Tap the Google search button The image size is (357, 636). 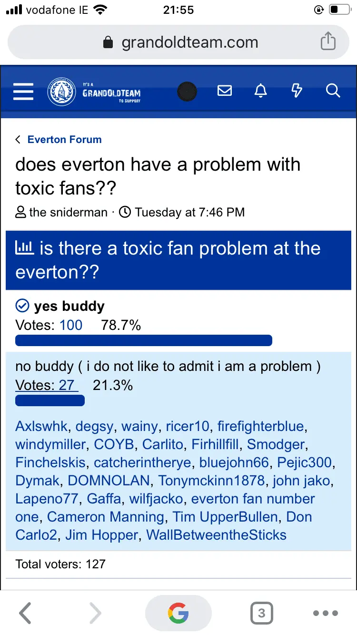pos(178,613)
